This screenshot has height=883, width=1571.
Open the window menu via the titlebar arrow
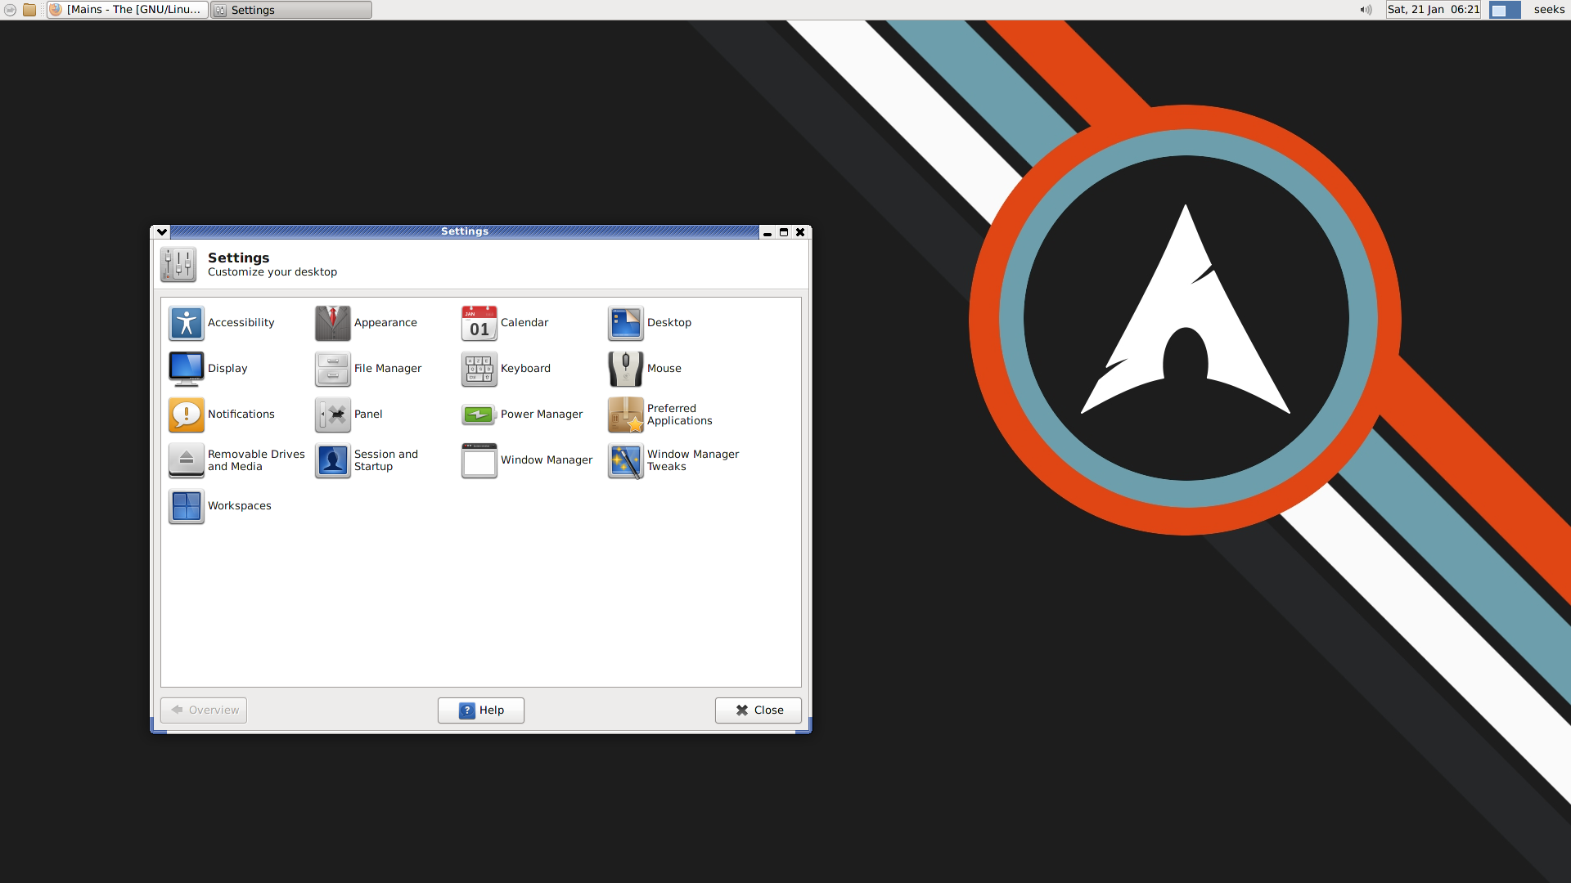click(x=161, y=231)
